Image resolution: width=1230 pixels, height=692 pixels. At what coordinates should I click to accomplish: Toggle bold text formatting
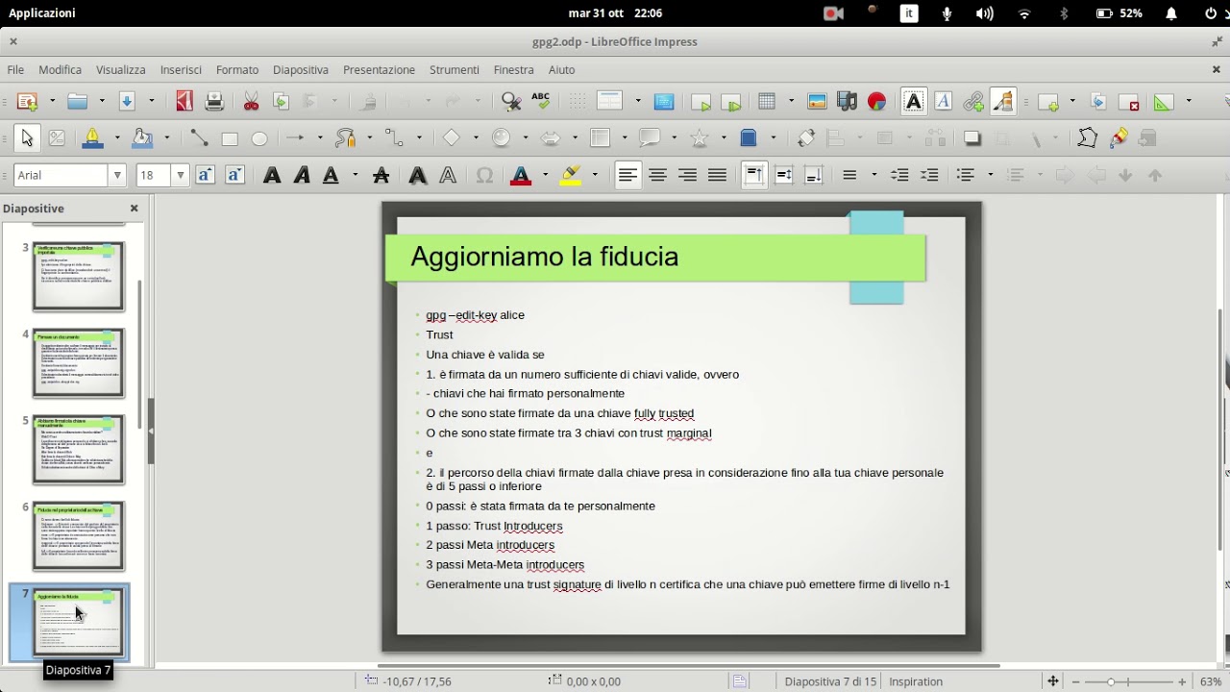(x=272, y=175)
